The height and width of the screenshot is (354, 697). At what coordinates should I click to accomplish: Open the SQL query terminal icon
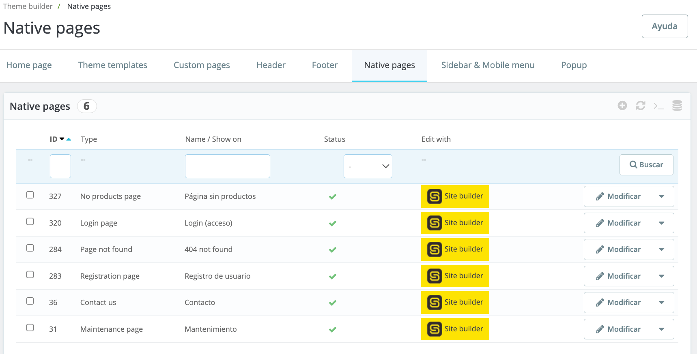658,106
